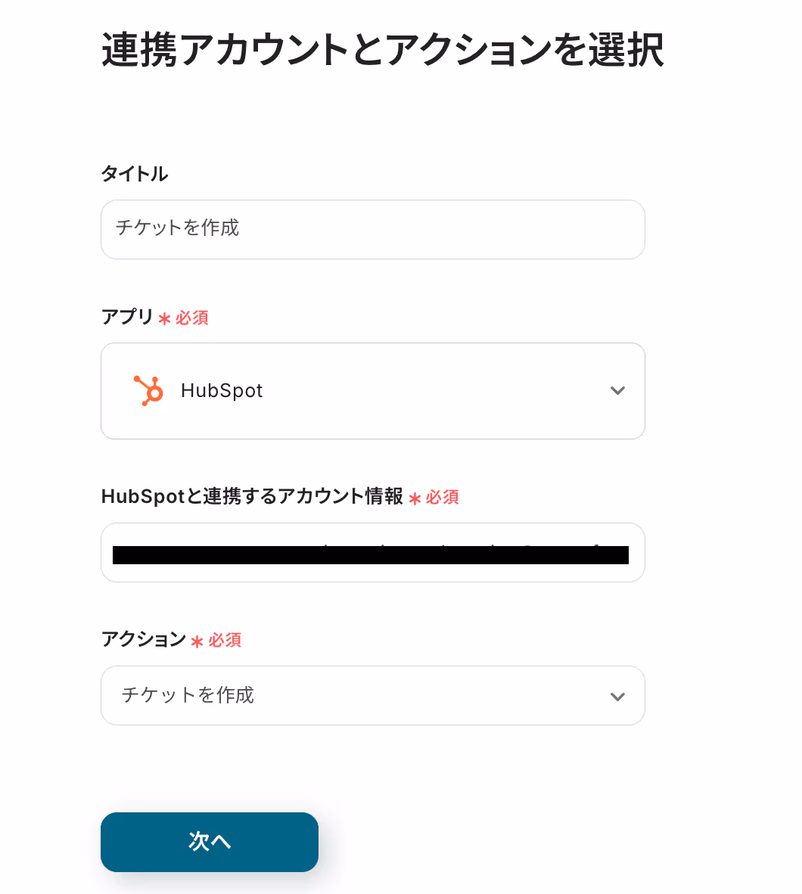
Task: Click the red asterisk beside アクション
Action: (197, 641)
